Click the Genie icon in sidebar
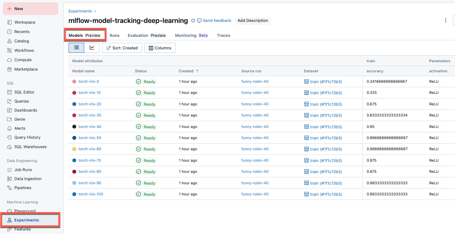Viewport: 455px width, 234px height. pyautogui.click(x=9, y=119)
